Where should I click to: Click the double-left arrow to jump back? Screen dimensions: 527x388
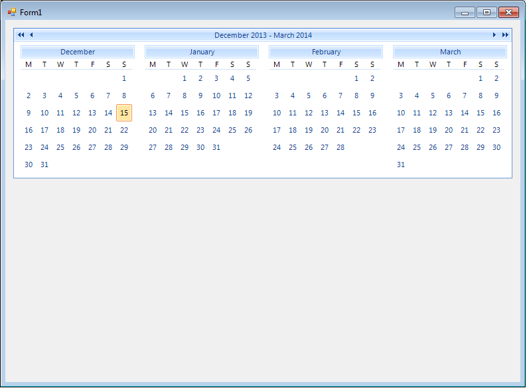click(21, 35)
